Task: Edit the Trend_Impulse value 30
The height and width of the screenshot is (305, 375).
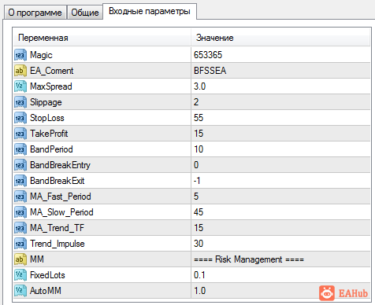Action: (x=280, y=244)
